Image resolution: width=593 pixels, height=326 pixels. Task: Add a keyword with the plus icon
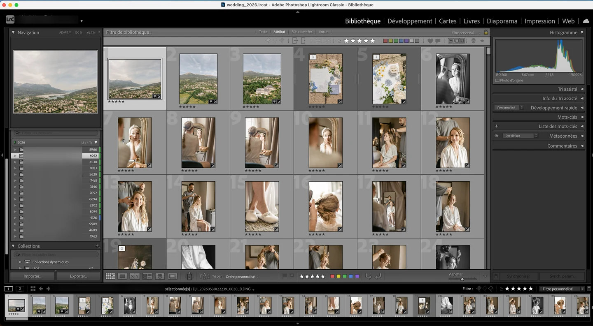click(x=496, y=126)
